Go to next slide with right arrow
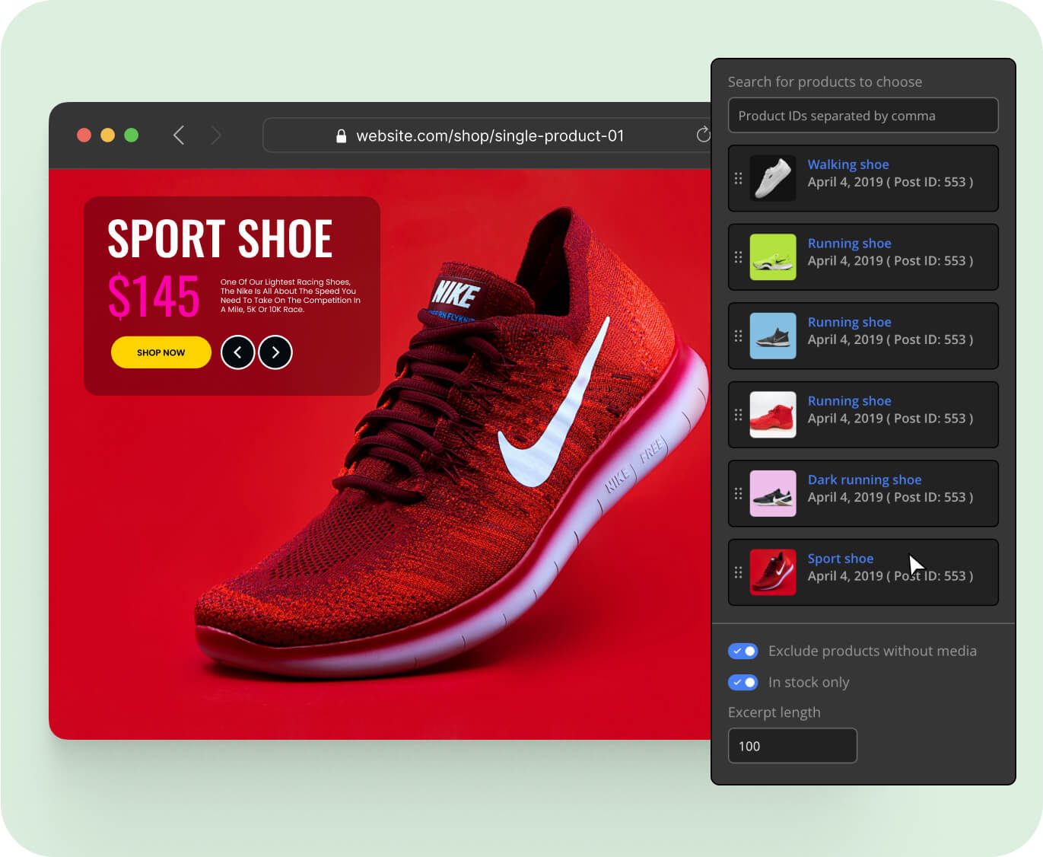 [x=275, y=352]
